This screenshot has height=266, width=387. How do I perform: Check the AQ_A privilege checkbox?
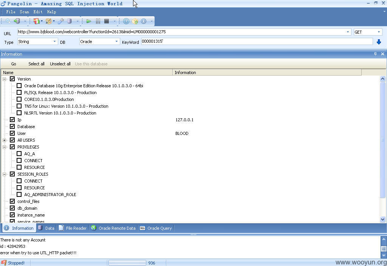click(x=19, y=154)
